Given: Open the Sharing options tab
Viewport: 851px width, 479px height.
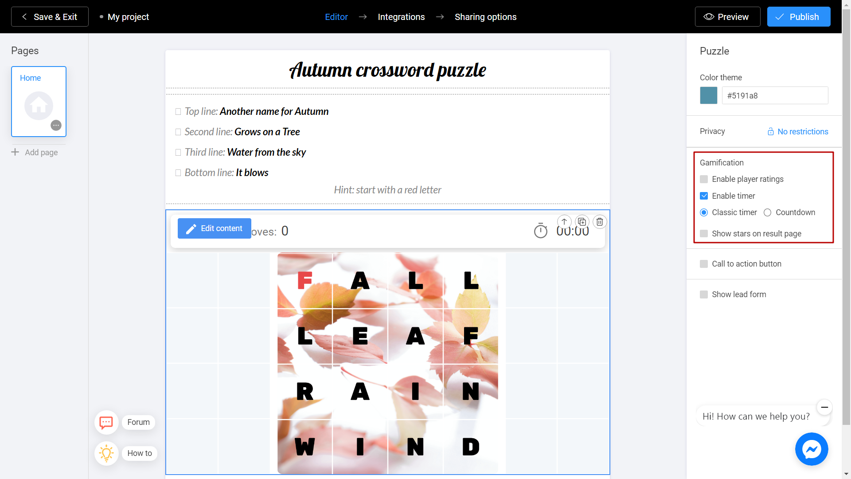Looking at the screenshot, I should [x=486, y=16].
